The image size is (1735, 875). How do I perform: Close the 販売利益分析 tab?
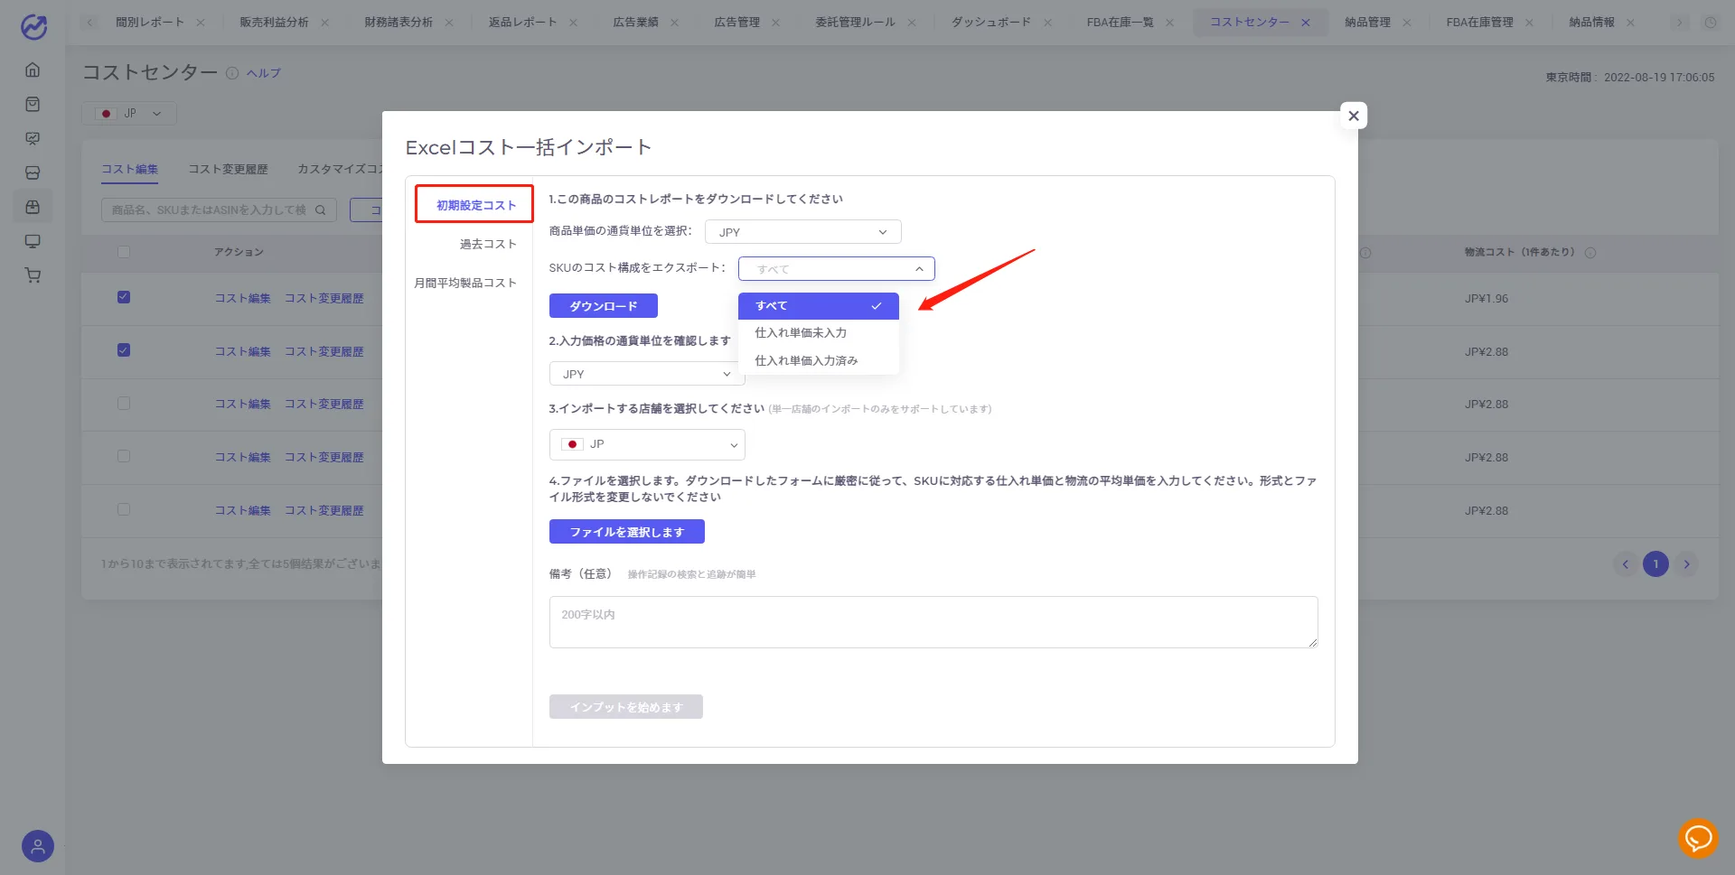(324, 23)
